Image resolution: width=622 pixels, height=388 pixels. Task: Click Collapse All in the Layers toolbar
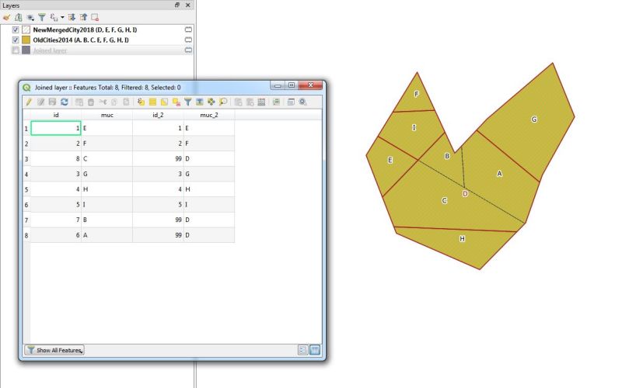click(x=83, y=17)
